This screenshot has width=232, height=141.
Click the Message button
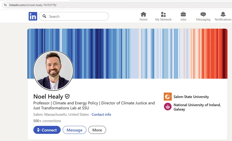click(75, 130)
